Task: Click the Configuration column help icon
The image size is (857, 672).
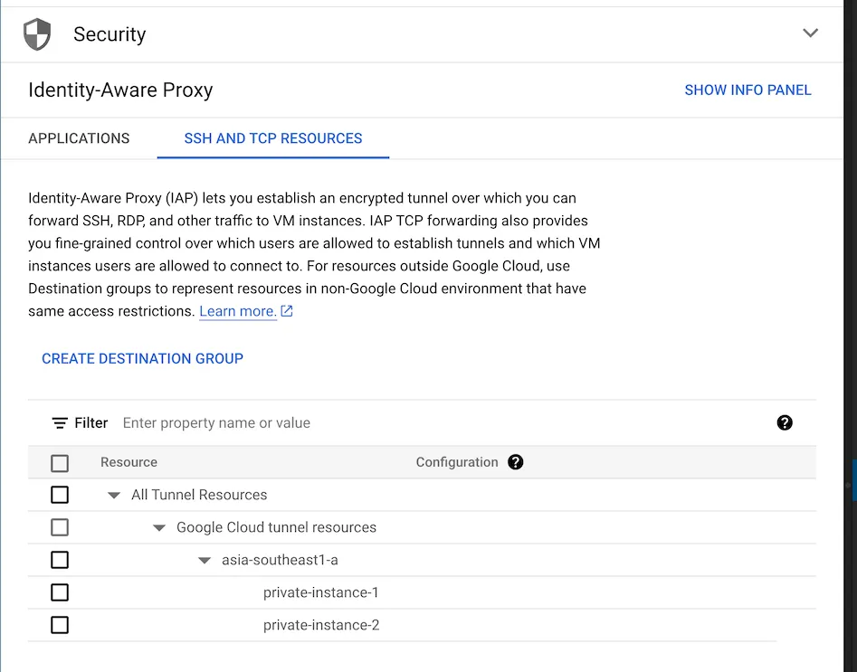Action: coord(515,462)
